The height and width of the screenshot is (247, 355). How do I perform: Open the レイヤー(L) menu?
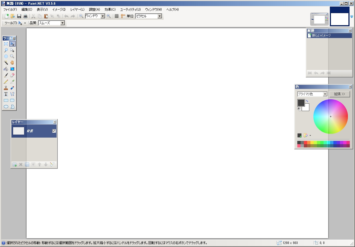[77, 10]
